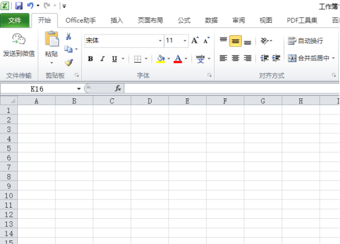Click the Paste clipboard icon
Viewport: 340px width, 244px height.
tap(52, 39)
